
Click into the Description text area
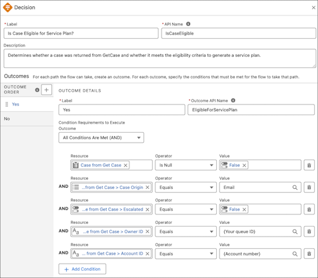[x=160, y=58]
